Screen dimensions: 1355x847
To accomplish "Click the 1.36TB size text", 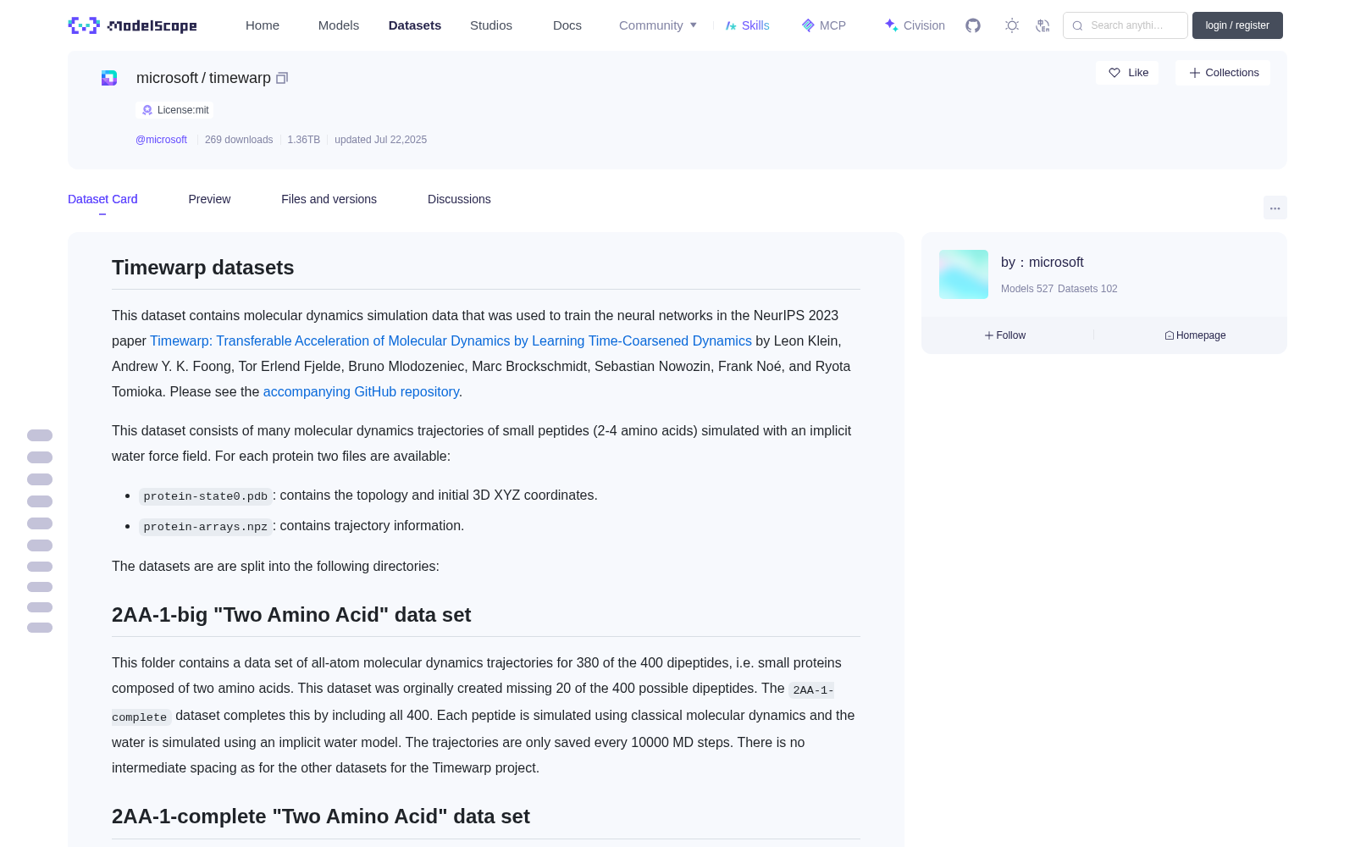I will click(x=303, y=140).
